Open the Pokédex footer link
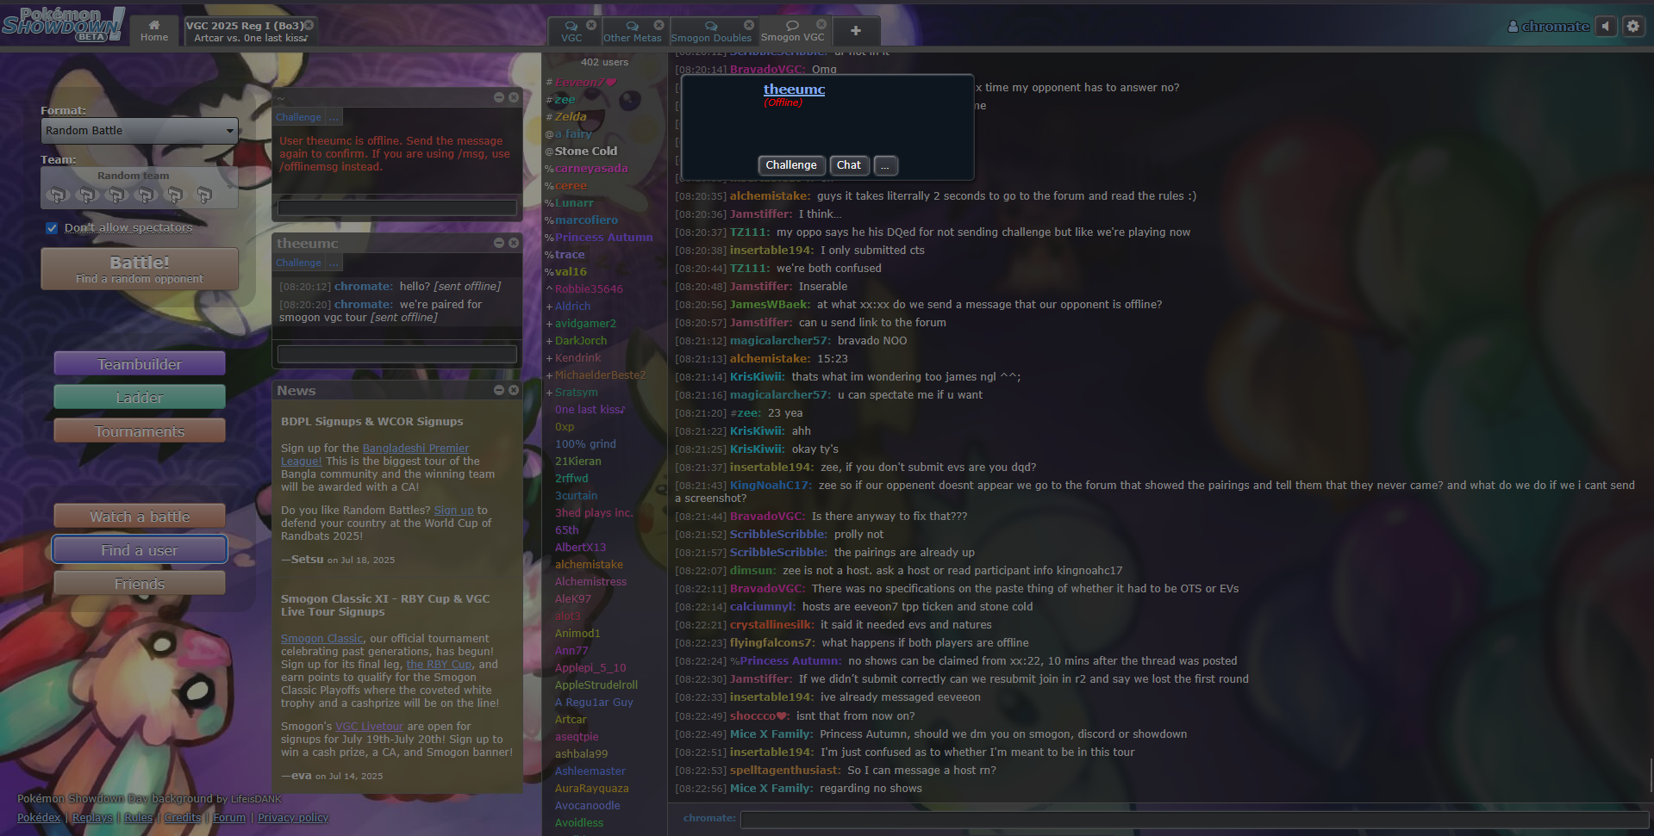The width and height of the screenshot is (1654, 836). tap(39, 818)
